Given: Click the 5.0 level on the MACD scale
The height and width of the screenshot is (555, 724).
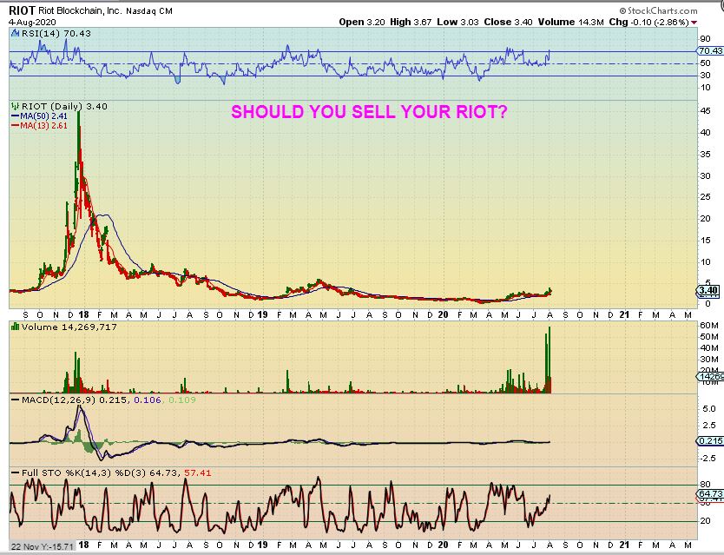Looking at the screenshot, I should [708, 409].
